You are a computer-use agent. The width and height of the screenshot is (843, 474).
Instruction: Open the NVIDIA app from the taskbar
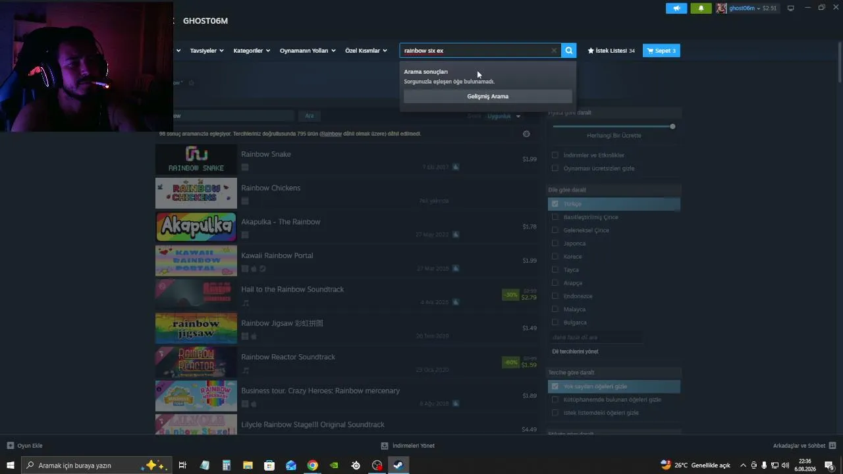click(x=334, y=465)
